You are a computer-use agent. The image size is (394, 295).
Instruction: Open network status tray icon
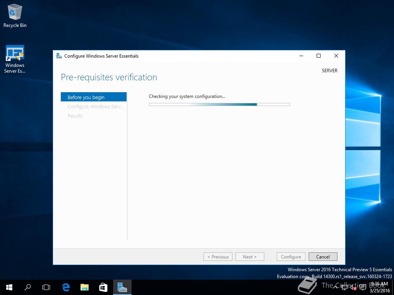(x=344, y=287)
